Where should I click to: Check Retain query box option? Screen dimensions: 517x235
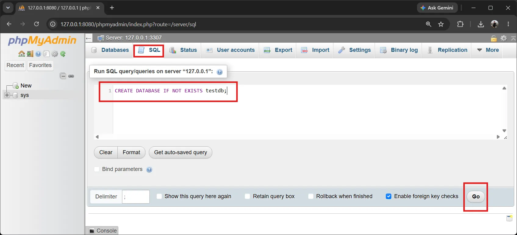point(248,196)
